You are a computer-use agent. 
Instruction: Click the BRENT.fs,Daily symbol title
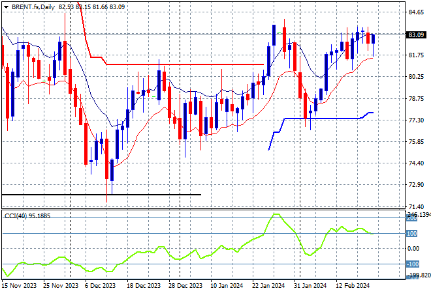coord(34,5)
